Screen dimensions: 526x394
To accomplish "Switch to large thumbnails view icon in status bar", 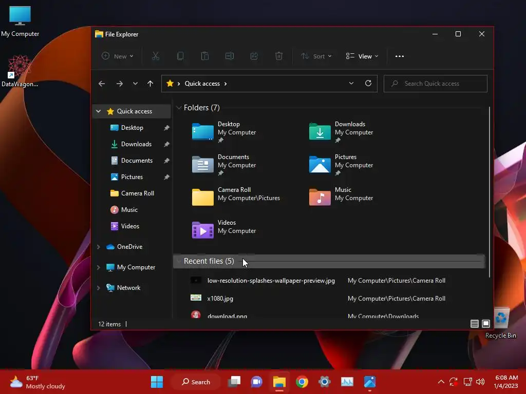I will pos(486,324).
